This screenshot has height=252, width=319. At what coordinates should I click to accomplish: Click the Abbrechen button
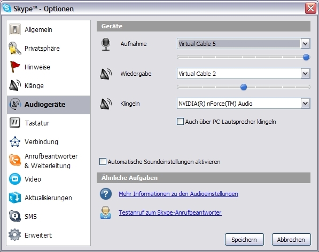[x=291, y=239]
